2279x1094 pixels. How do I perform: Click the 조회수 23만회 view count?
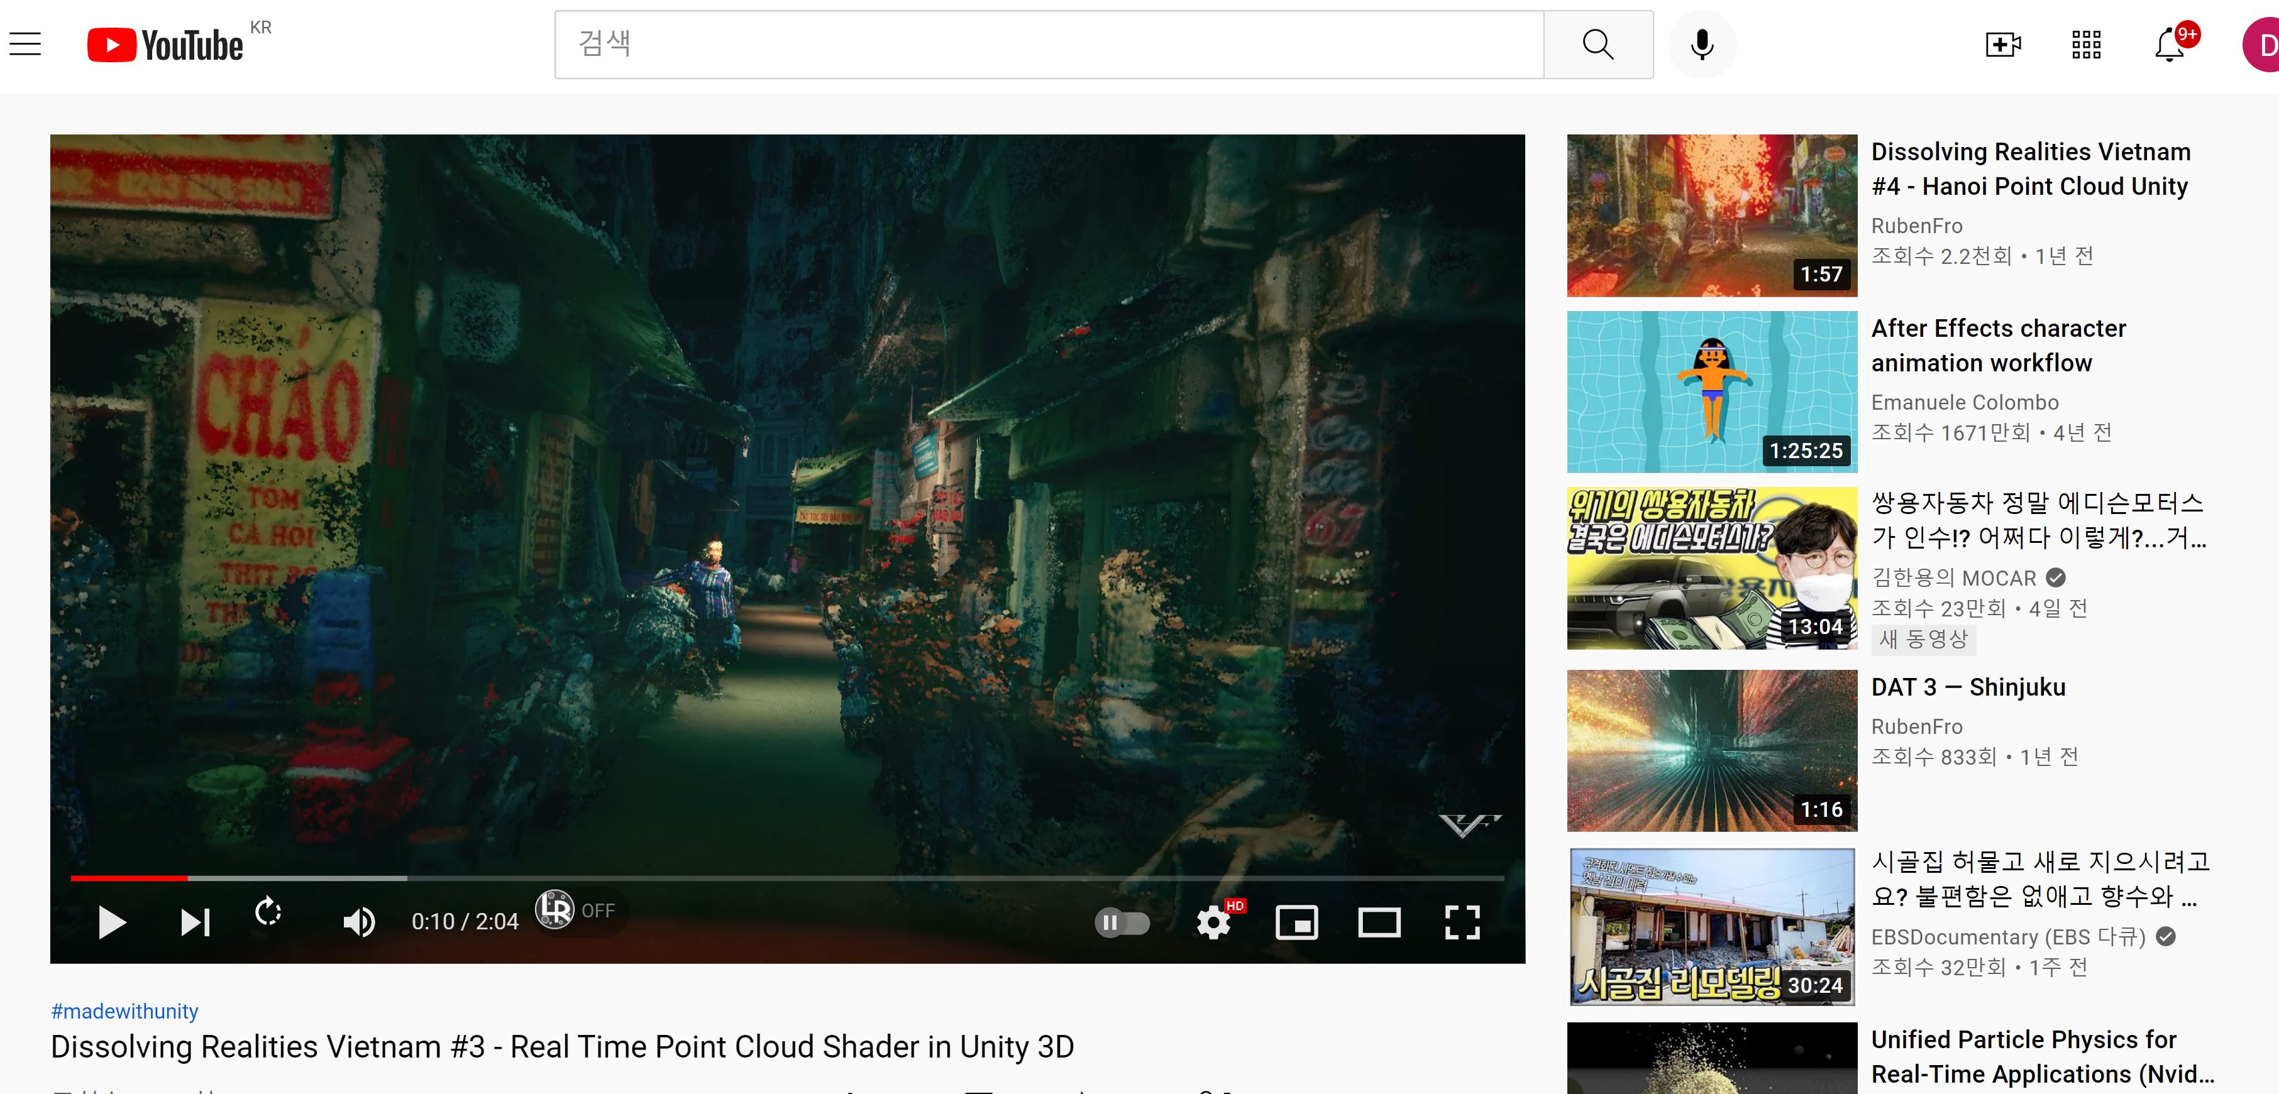[1938, 608]
